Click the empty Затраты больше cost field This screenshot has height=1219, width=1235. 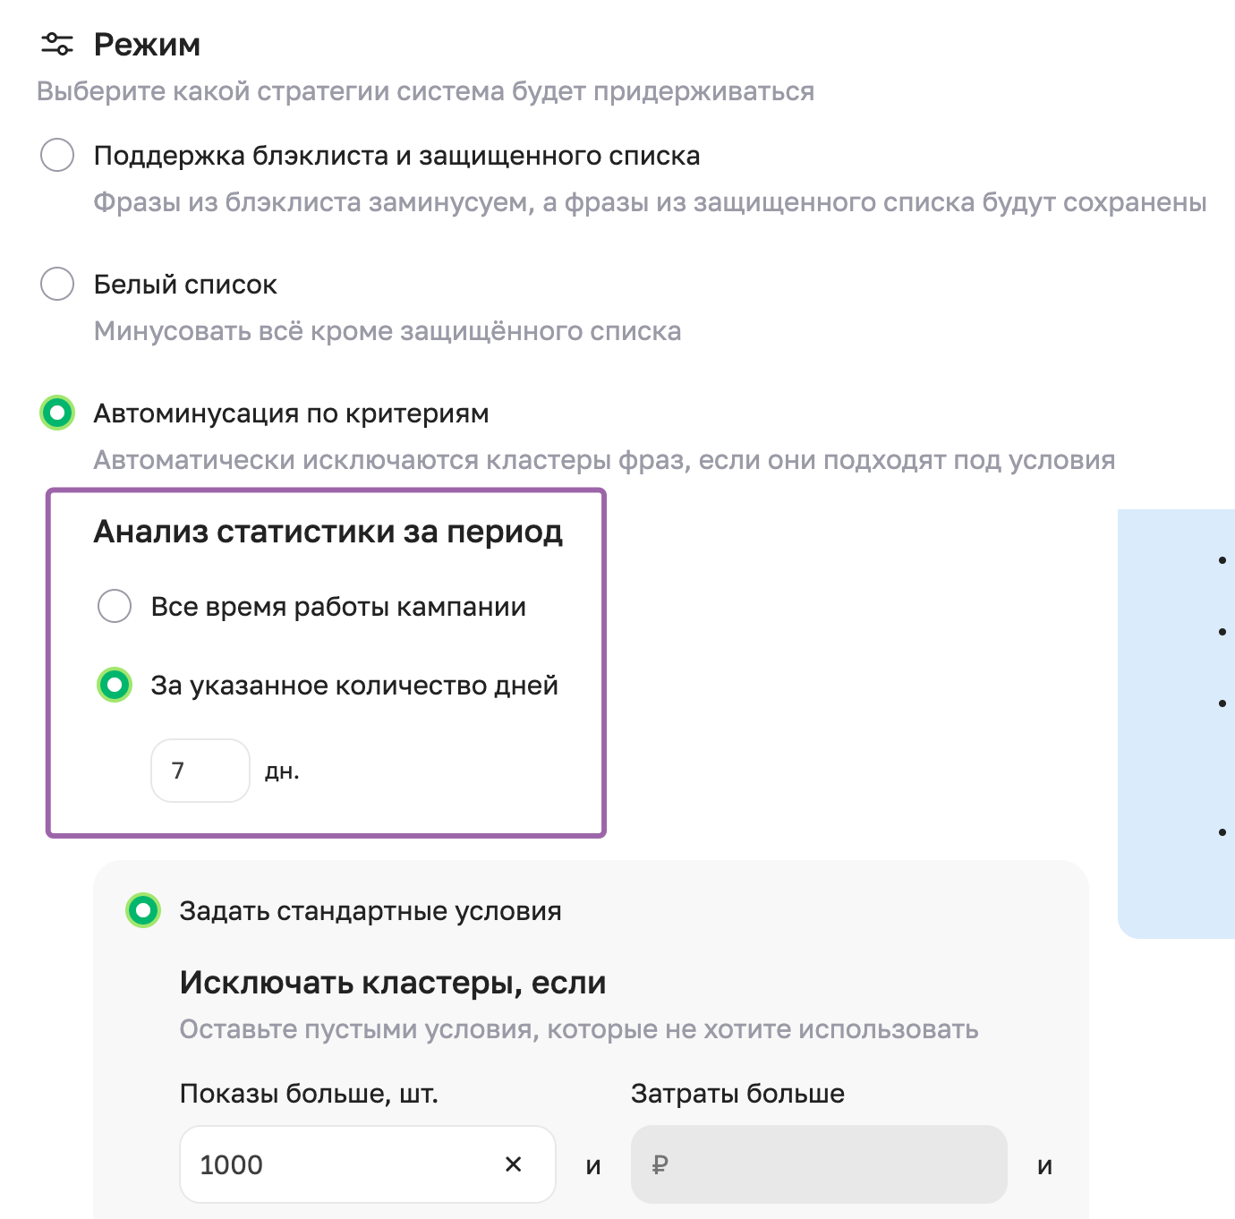(819, 1164)
